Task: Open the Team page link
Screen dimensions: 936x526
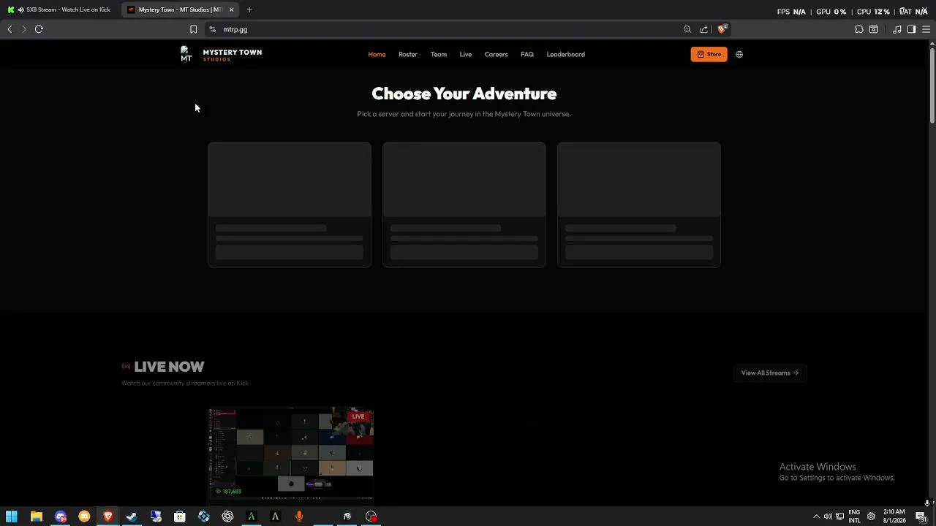Action: [x=439, y=54]
